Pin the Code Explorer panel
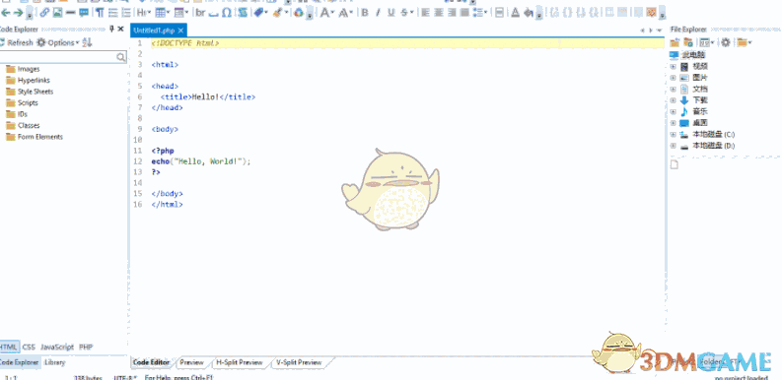The width and height of the screenshot is (782, 380). tap(111, 30)
